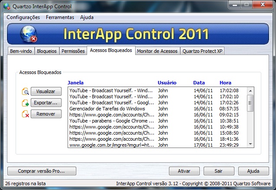Click the Visualizar magnifier document icon
This screenshot has width=276, height=190.
coord(25,91)
